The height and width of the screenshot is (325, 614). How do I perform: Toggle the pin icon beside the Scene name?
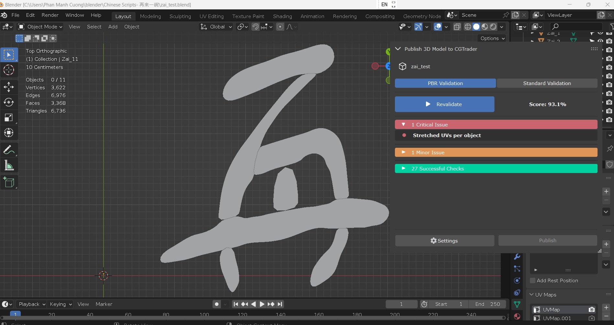coord(506,15)
